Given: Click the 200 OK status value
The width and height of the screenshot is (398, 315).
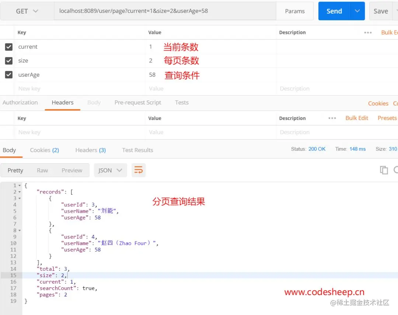Looking at the screenshot, I should click(x=317, y=149).
